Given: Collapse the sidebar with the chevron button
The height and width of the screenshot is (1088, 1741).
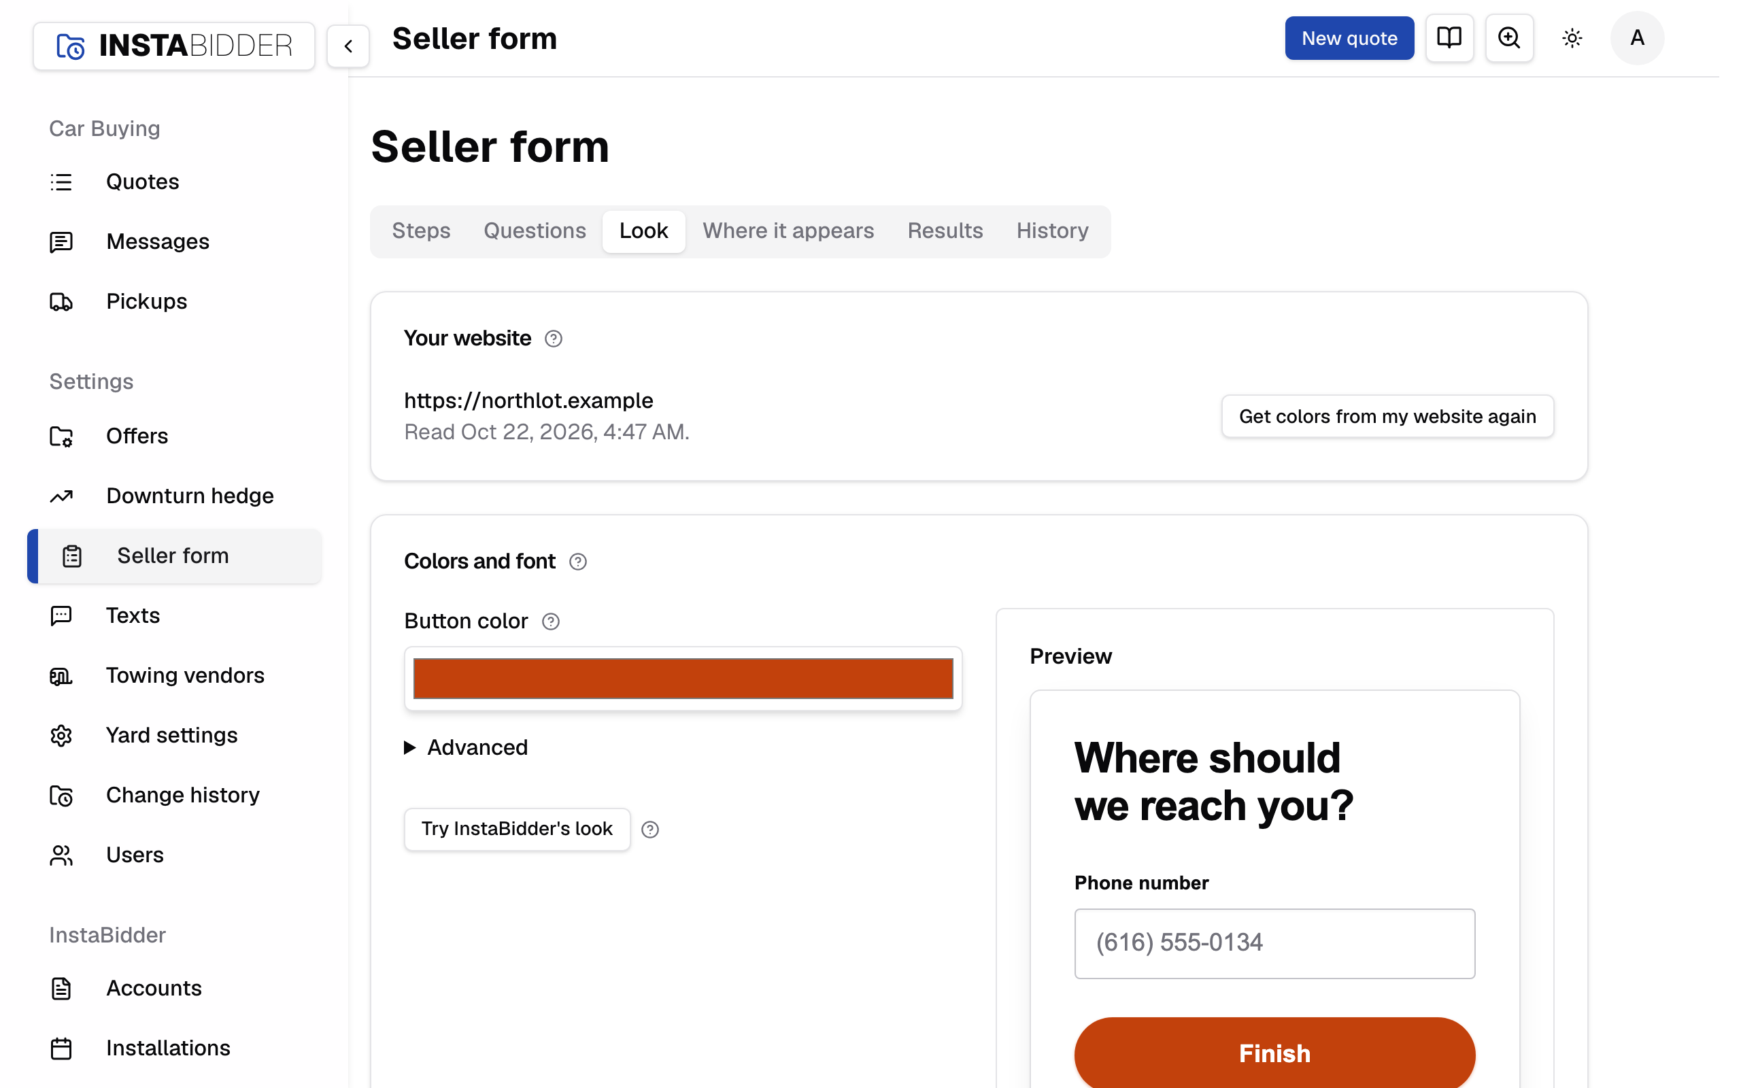Looking at the screenshot, I should point(348,46).
